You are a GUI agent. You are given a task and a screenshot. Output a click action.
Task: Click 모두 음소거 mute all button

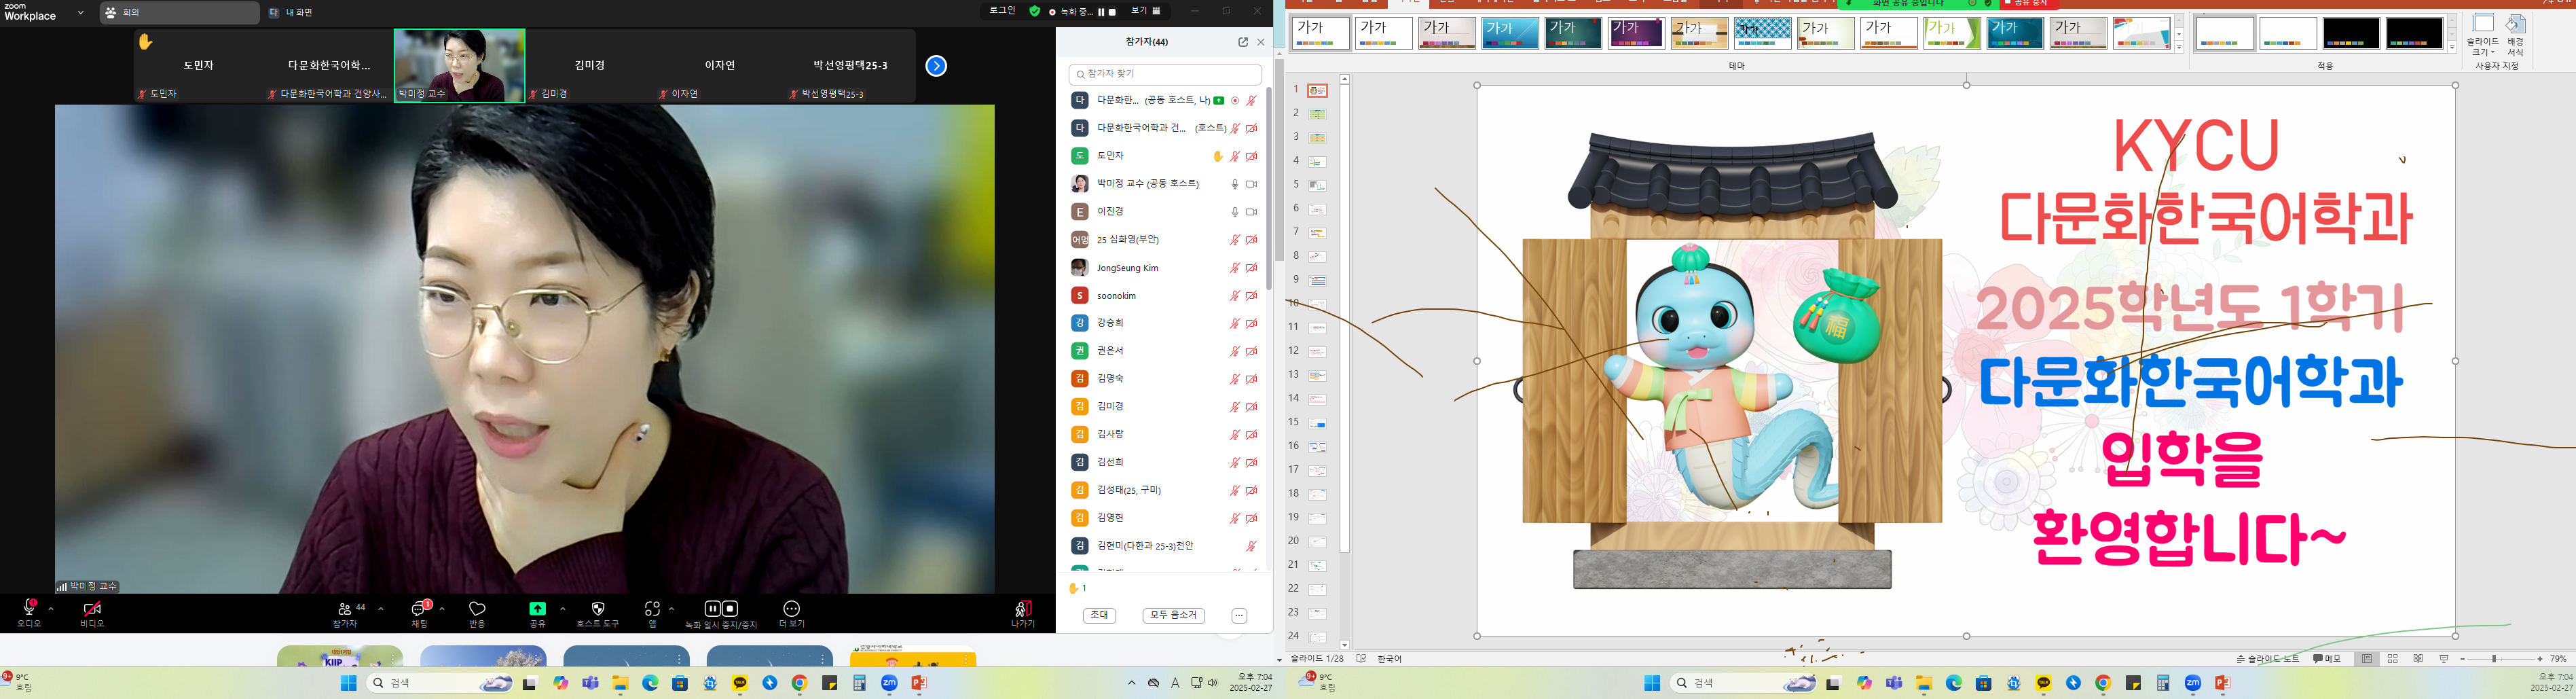coord(1173,615)
